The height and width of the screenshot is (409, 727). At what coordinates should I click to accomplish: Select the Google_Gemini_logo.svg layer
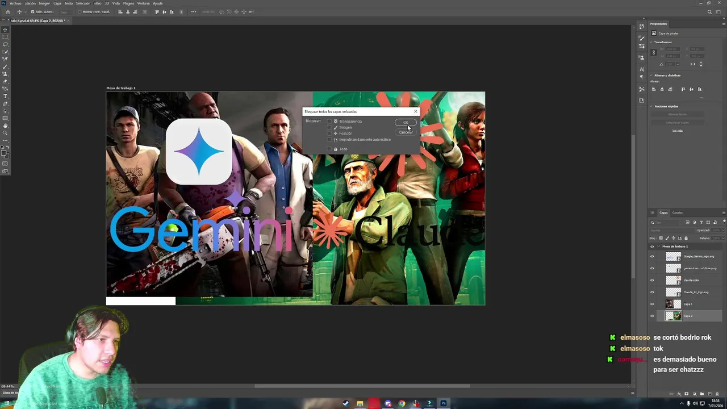click(x=690, y=256)
